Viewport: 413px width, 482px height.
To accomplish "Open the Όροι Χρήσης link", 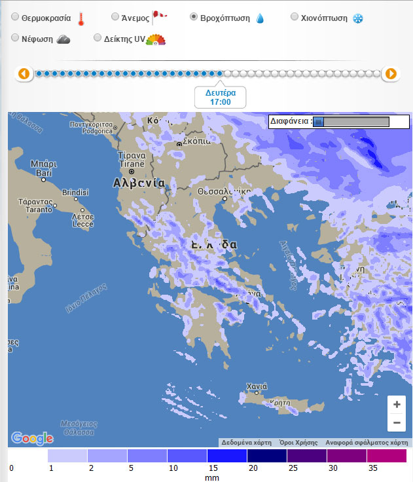I will tap(298, 442).
